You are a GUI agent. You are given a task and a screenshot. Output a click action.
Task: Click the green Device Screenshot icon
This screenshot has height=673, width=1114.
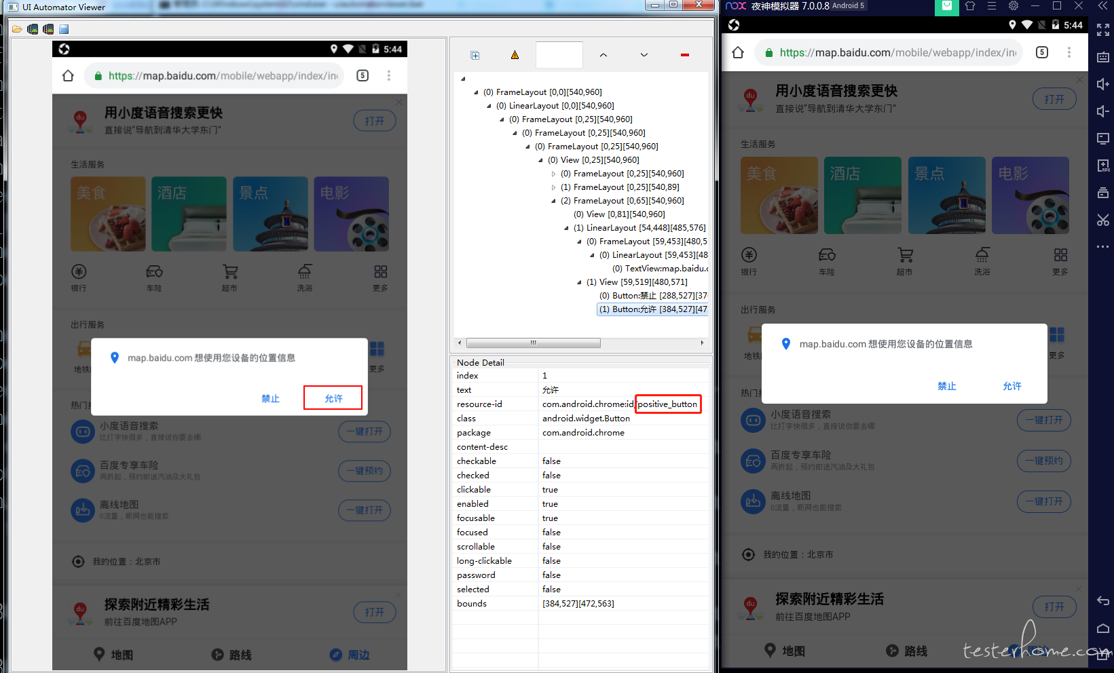(x=33, y=29)
